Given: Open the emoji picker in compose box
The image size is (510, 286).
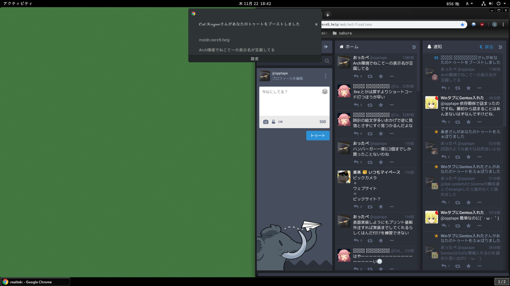Looking at the screenshot, I should coord(325,91).
